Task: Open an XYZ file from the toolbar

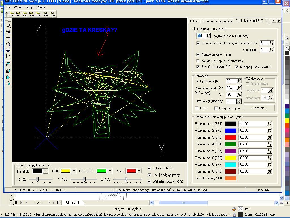Action: (38, 14)
